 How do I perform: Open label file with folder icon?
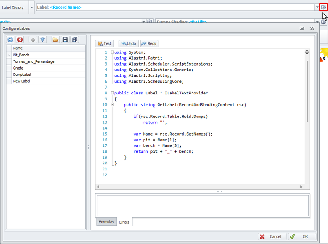tap(56, 40)
